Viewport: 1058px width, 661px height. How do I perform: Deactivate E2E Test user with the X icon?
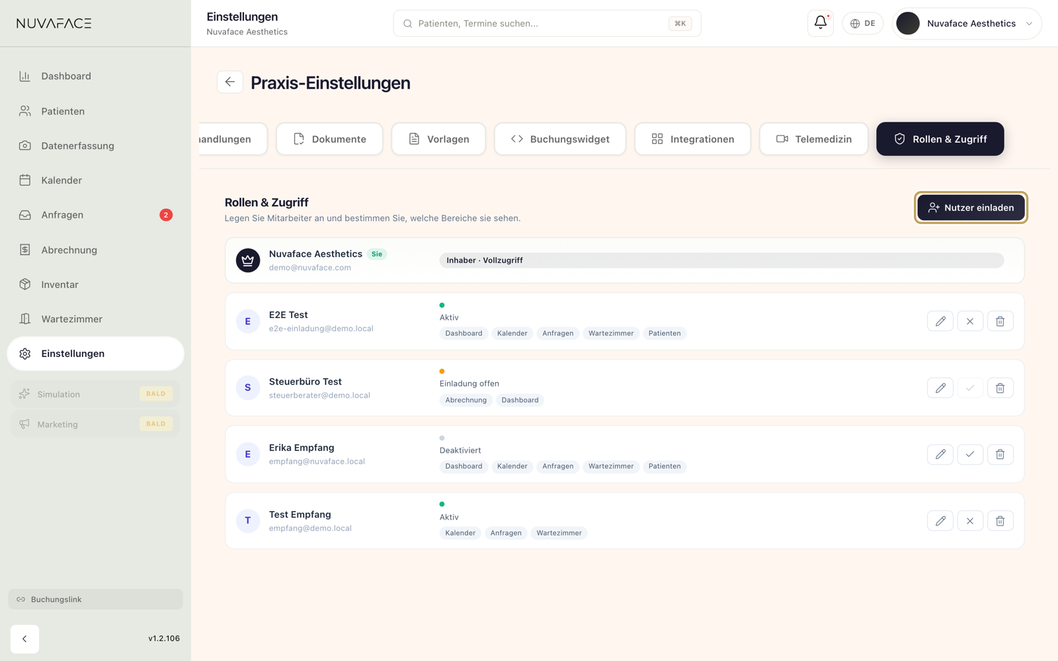[970, 321]
